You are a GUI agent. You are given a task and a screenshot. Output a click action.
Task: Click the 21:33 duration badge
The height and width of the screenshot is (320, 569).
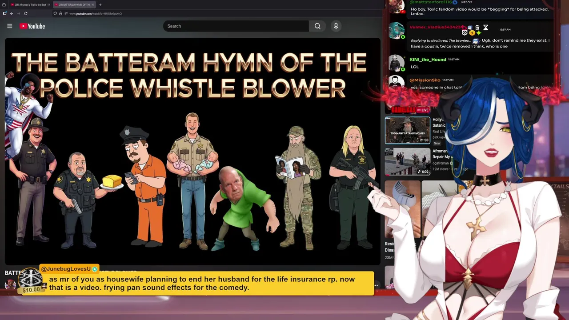424,140
